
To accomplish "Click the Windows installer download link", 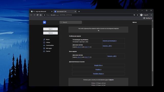I will tap(109, 41).
